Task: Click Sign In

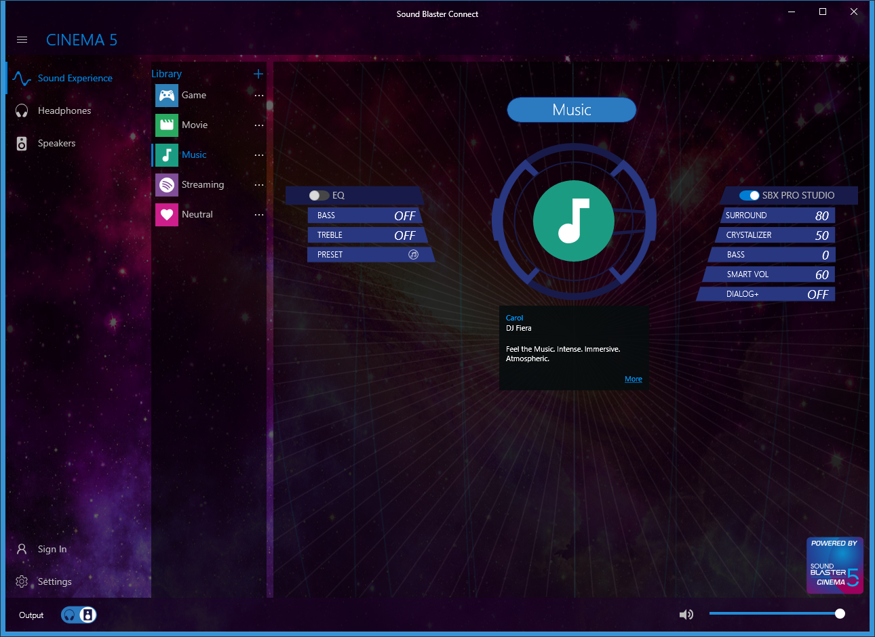Action: coord(52,550)
